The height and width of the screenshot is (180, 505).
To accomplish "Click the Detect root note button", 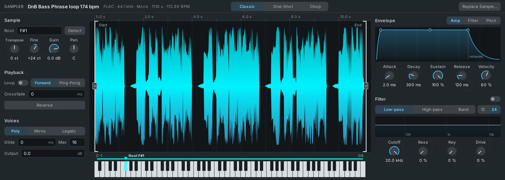I will pos(75,31).
